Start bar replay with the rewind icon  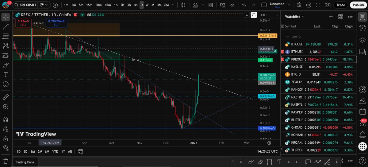pyautogui.click(x=232, y=5)
